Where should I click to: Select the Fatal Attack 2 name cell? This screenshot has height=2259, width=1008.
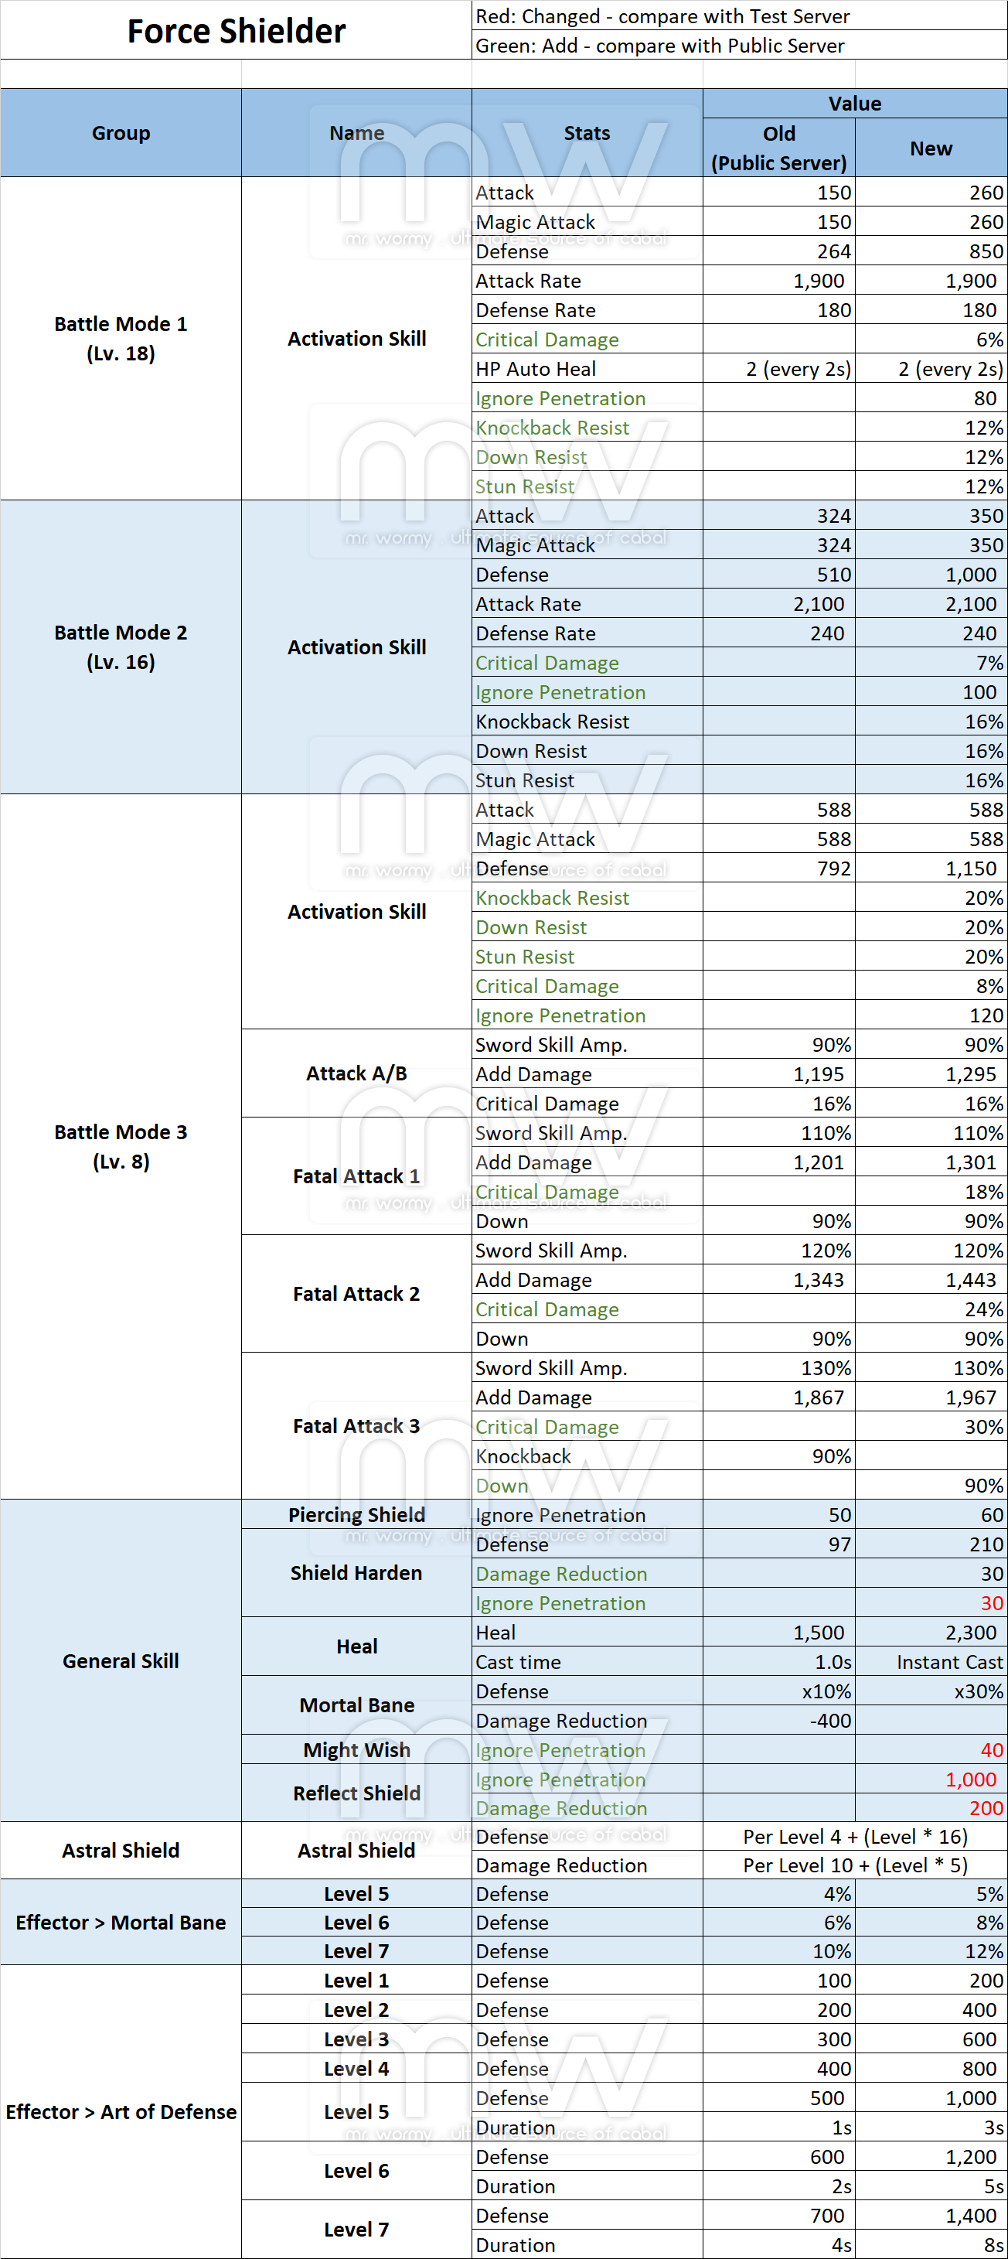(356, 1294)
